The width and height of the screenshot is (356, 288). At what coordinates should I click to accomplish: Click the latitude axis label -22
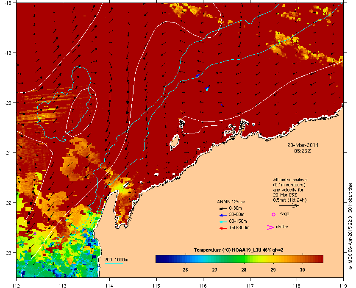7,203
